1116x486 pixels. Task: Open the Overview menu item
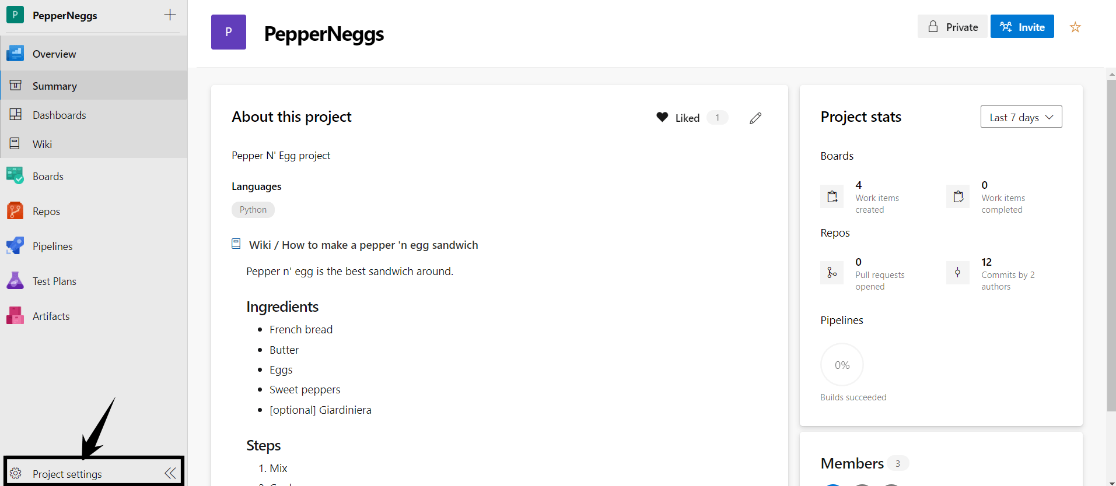coord(95,54)
